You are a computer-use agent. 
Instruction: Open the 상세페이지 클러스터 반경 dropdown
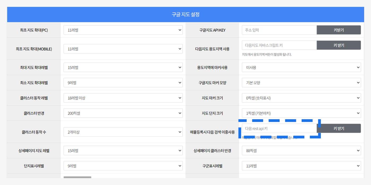point(301,151)
